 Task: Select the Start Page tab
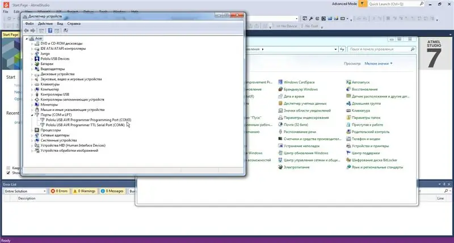pyautogui.click(x=10, y=35)
